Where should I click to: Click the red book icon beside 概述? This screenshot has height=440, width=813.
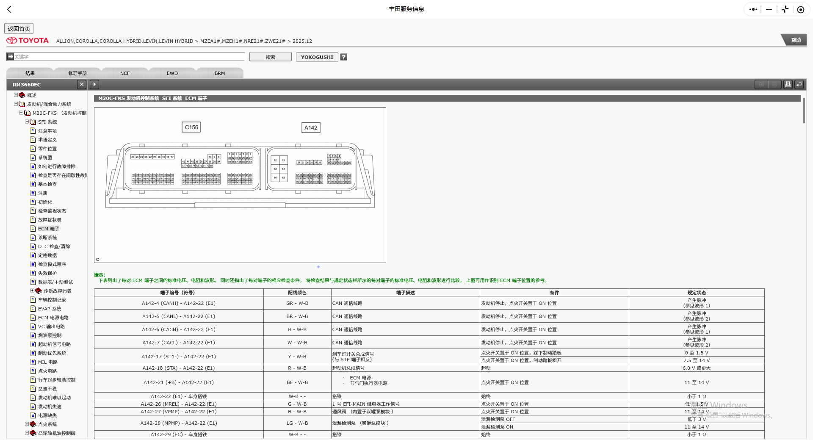tap(22, 95)
